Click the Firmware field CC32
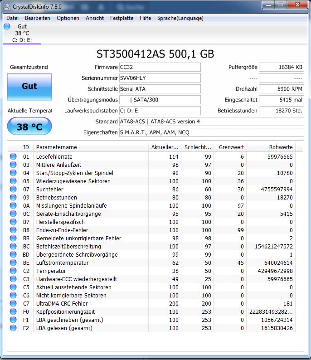This screenshot has width=311, height=360. tap(160, 67)
